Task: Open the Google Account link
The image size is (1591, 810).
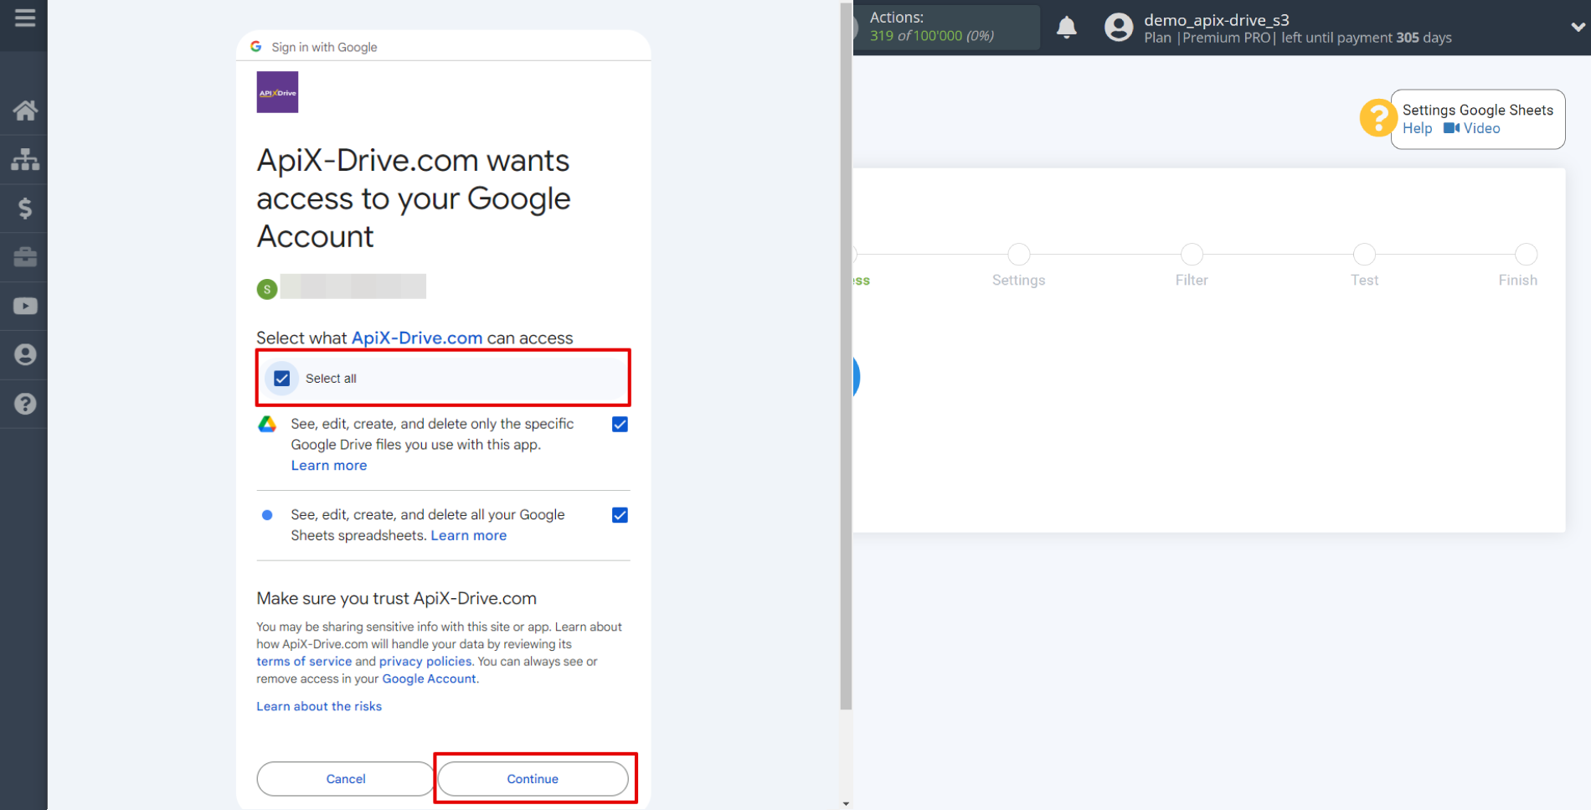Action: tap(429, 679)
